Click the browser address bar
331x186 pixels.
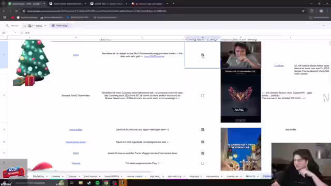(x=162, y=11)
